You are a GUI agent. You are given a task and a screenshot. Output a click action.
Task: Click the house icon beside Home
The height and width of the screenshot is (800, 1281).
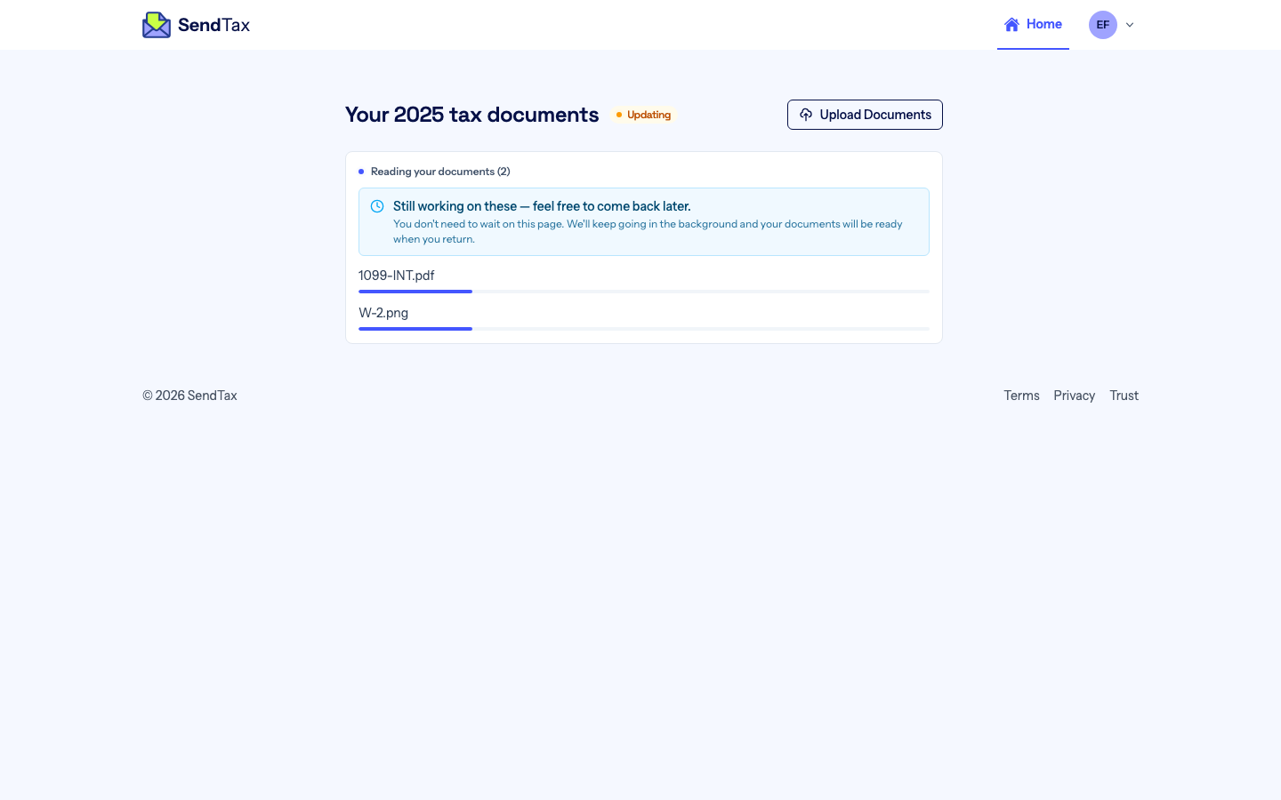(1011, 25)
